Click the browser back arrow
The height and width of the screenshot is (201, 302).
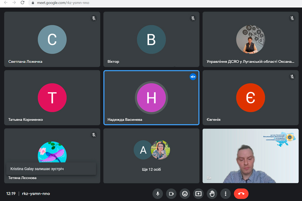click(x=6, y=3)
